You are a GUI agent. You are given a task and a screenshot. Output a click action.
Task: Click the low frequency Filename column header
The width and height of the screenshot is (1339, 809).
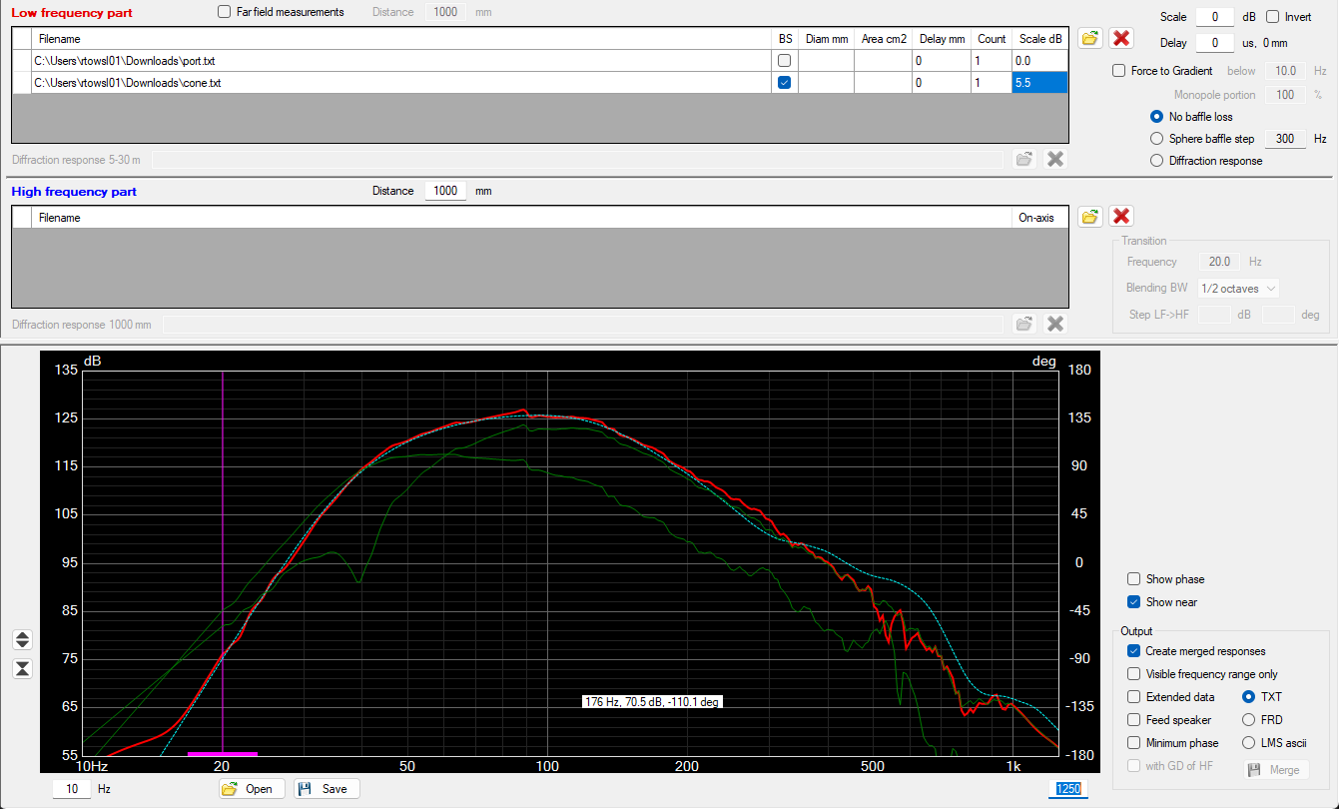click(x=402, y=39)
